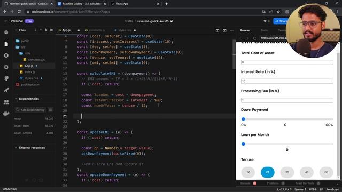Click the Down Payment slider handle
This screenshot has width=342, height=192.
click(244, 119)
